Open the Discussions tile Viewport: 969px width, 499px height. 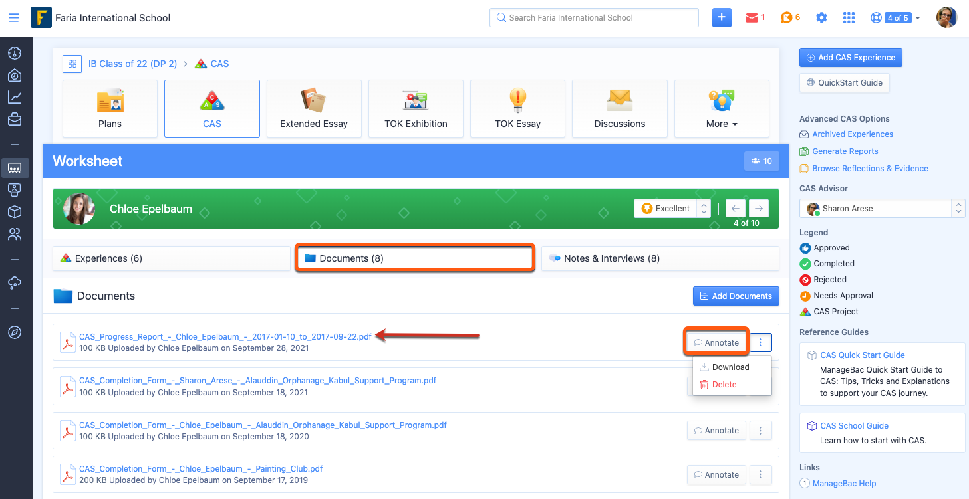[x=620, y=108]
